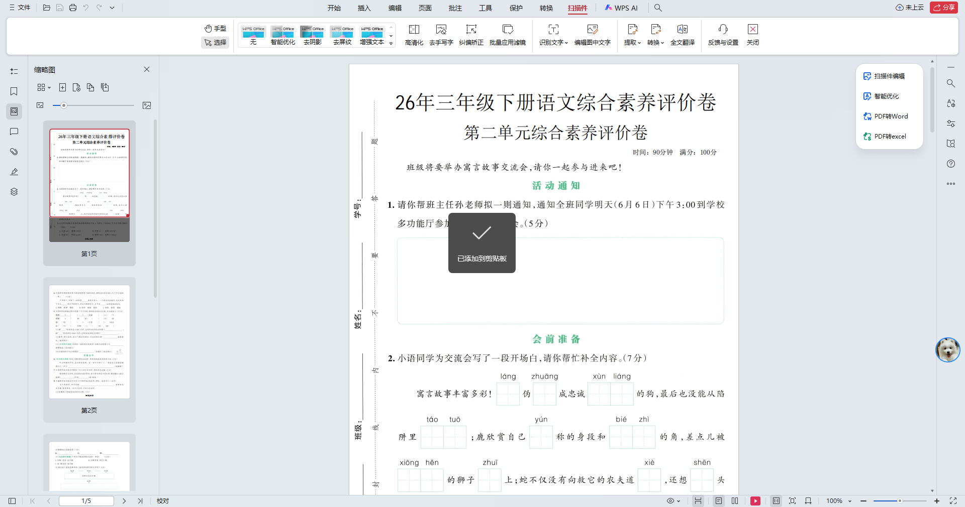
Task: Apply the 去阴影 scan filter
Action: coord(312,35)
